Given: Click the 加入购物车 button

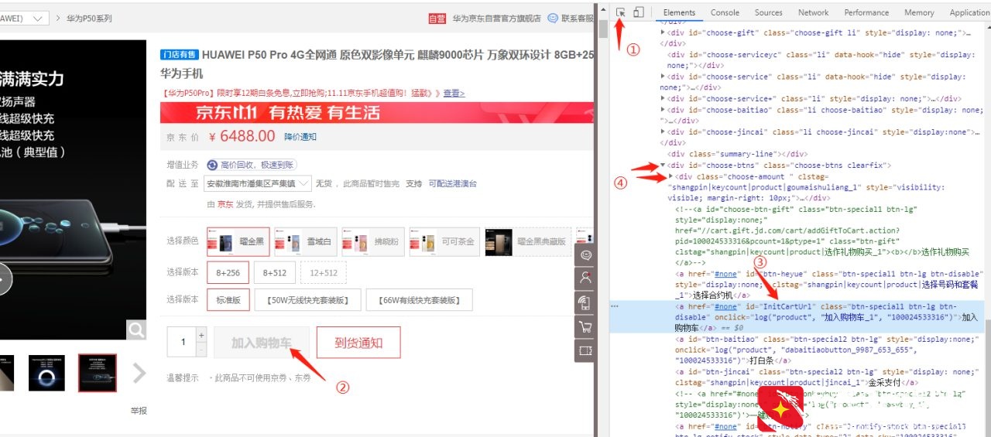Looking at the screenshot, I should (x=261, y=343).
